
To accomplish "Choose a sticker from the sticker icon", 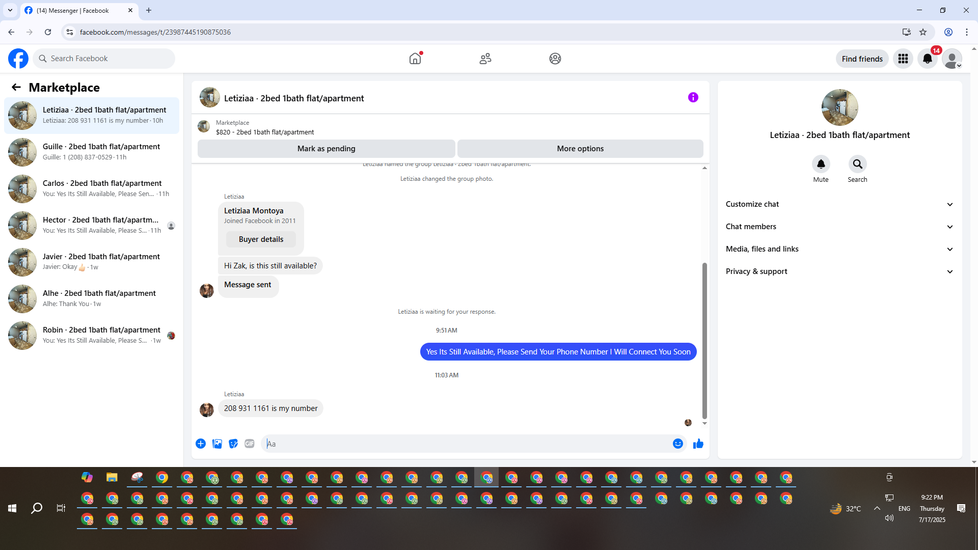I will (x=233, y=444).
